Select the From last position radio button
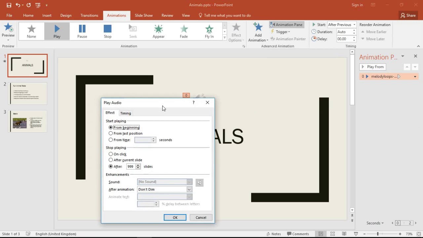The width and height of the screenshot is (423, 238). pyautogui.click(x=111, y=133)
